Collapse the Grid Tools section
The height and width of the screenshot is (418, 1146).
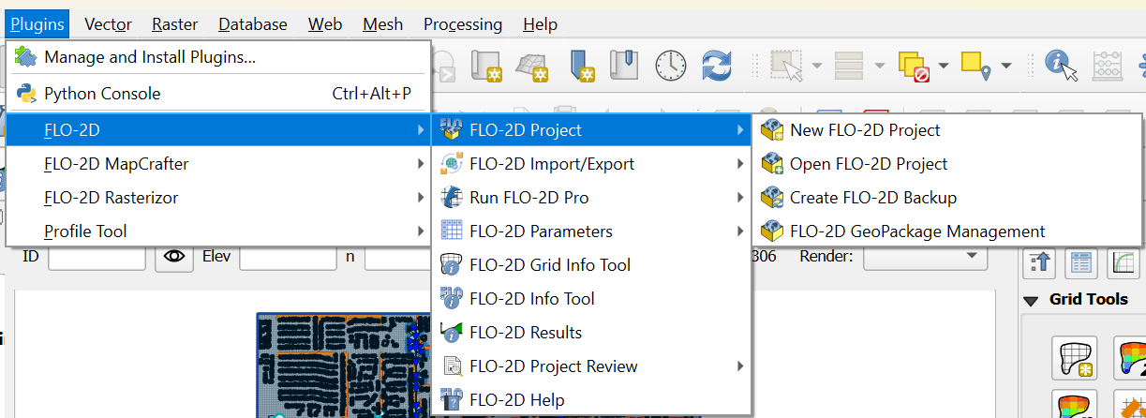1031,301
